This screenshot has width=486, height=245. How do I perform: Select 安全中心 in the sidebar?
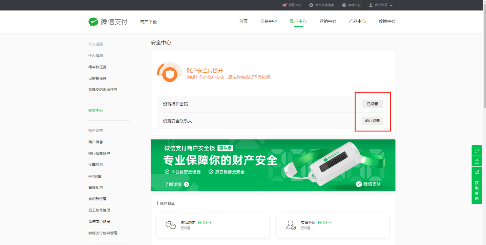96,110
